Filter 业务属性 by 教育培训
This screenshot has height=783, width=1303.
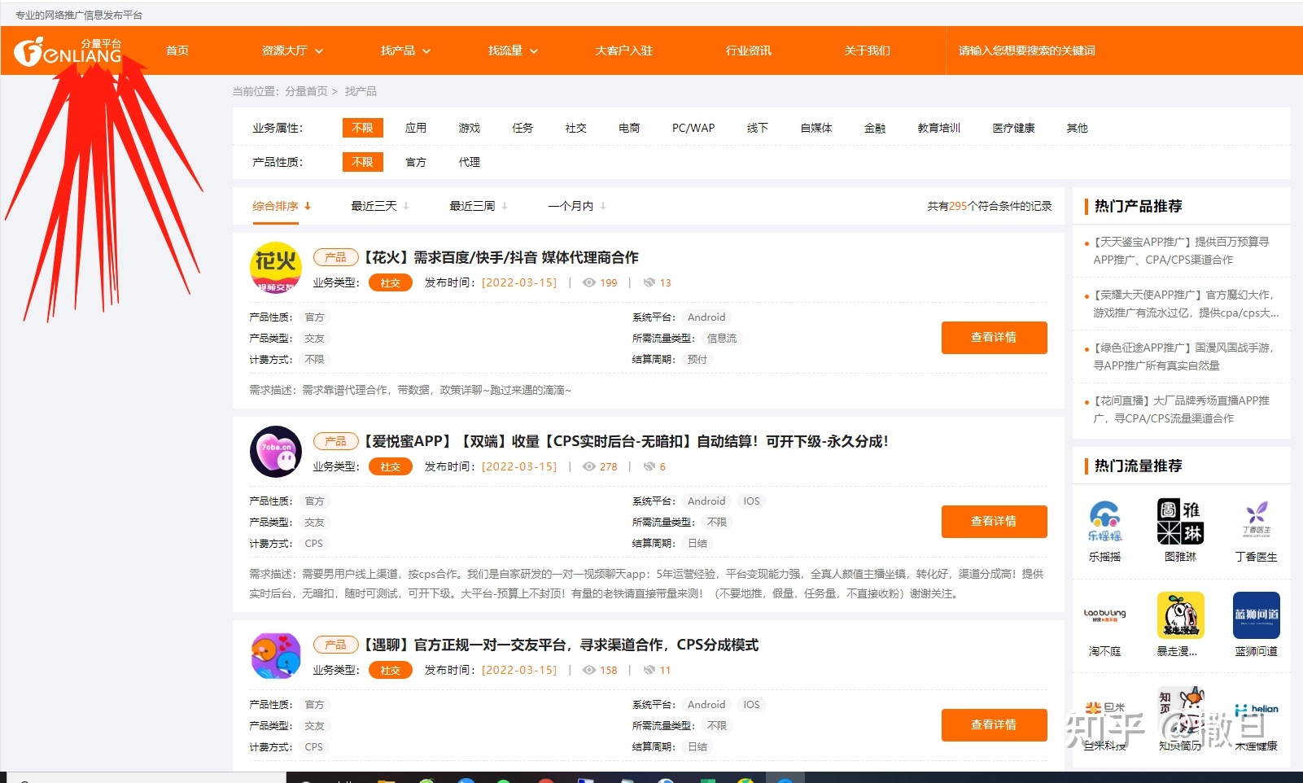pyautogui.click(x=939, y=128)
